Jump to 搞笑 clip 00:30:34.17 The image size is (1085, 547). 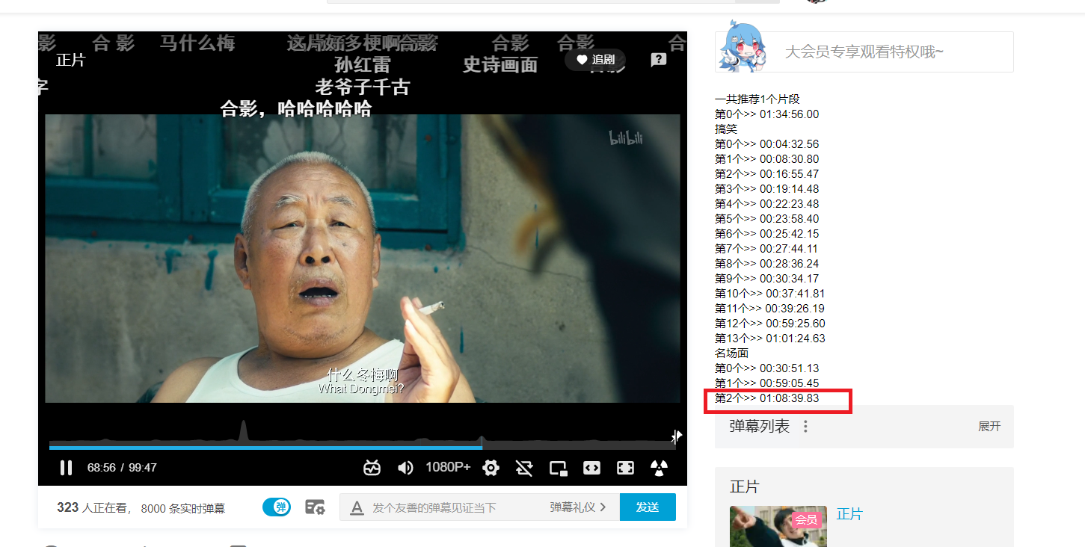(766, 279)
